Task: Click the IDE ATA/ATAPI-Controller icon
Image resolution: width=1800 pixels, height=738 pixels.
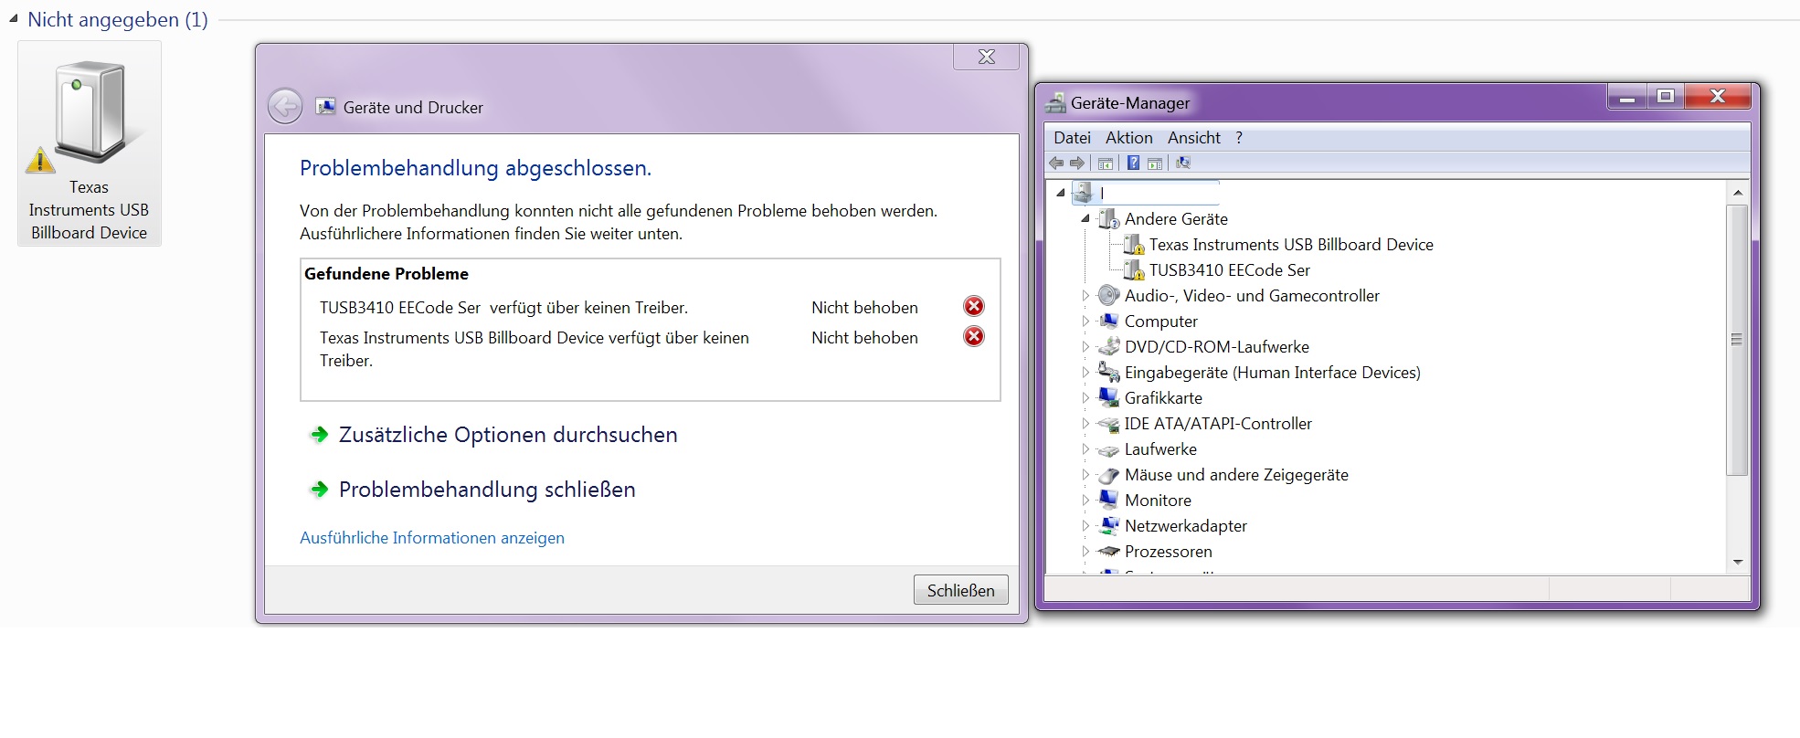Action: pos(1108,424)
